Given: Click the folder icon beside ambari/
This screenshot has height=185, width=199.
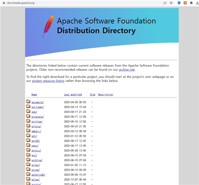Looking at the screenshot, I should (28, 131).
